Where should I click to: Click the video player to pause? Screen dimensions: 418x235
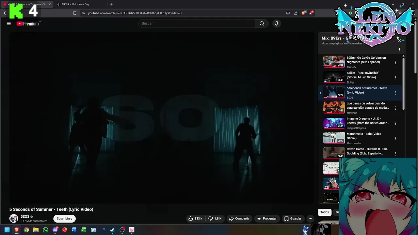pos(162,118)
